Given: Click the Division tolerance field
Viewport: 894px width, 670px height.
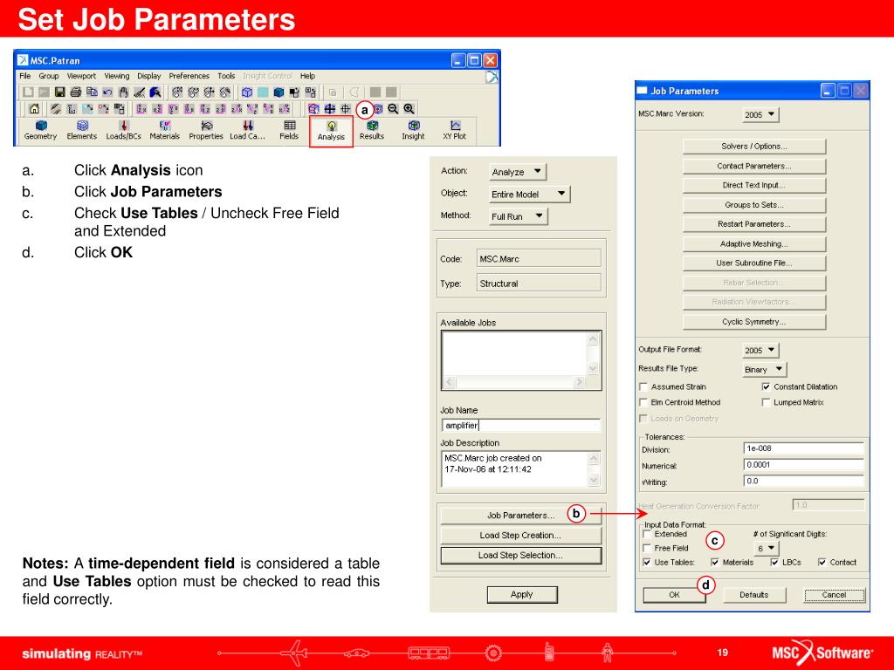Looking at the screenshot, I should (804, 448).
